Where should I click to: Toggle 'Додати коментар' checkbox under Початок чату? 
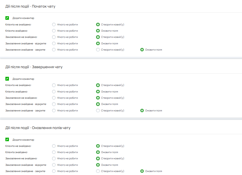pos(7,18)
